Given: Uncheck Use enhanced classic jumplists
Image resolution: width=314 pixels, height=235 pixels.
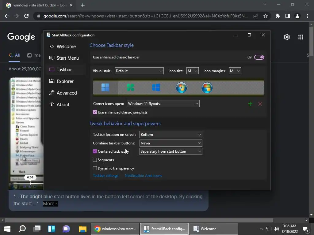Looking at the screenshot, I should (x=95, y=112).
